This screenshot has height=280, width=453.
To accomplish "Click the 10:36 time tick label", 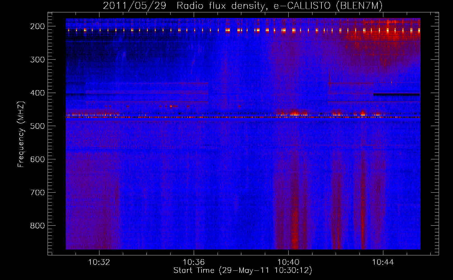I will 194,262.
